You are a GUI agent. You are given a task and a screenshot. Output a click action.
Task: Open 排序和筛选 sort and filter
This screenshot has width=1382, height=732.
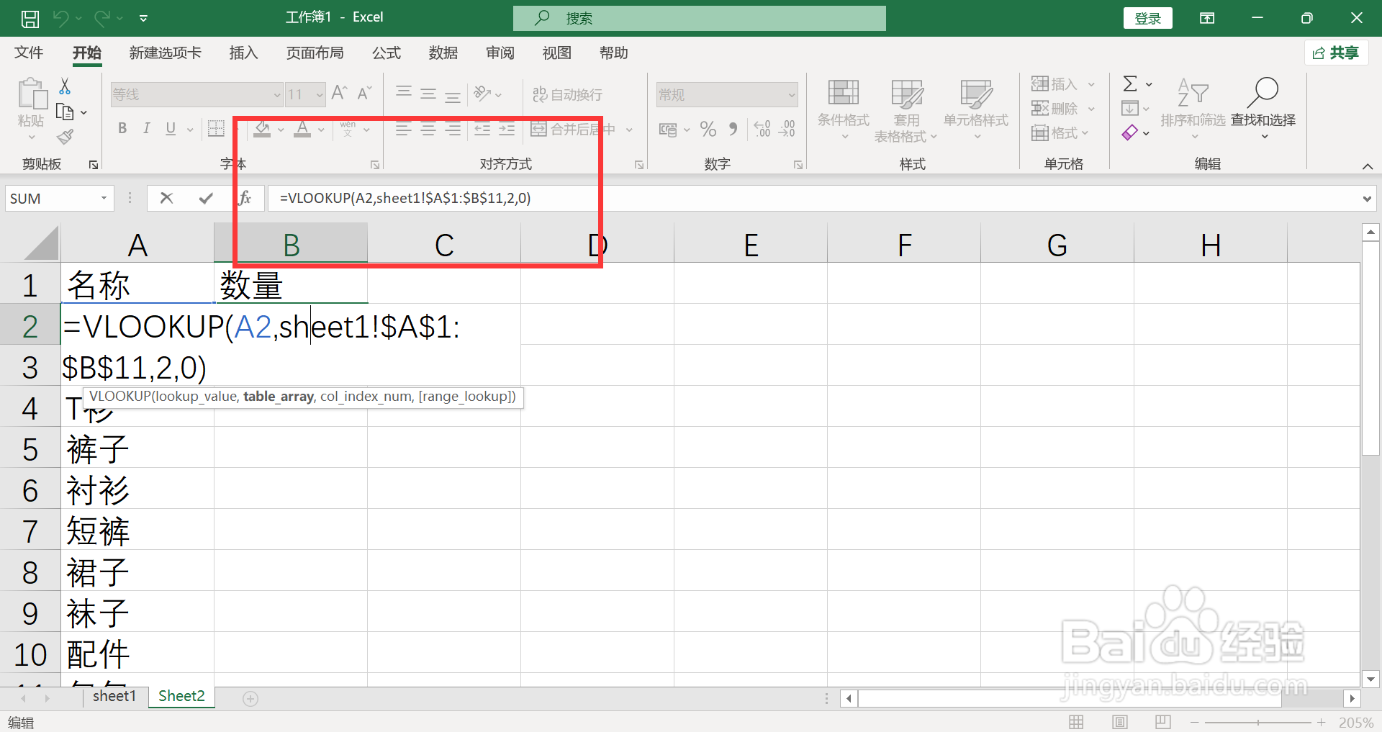pyautogui.click(x=1193, y=108)
